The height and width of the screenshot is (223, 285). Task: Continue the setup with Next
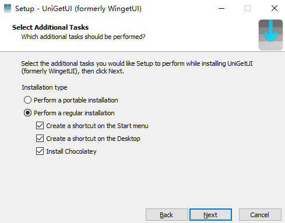(x=210, y=215)
